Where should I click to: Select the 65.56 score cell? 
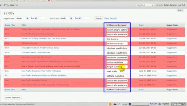pyautogui.click(x=7, y=52)
